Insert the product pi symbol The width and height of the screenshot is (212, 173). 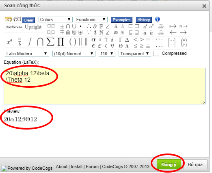tap(61, 42)
